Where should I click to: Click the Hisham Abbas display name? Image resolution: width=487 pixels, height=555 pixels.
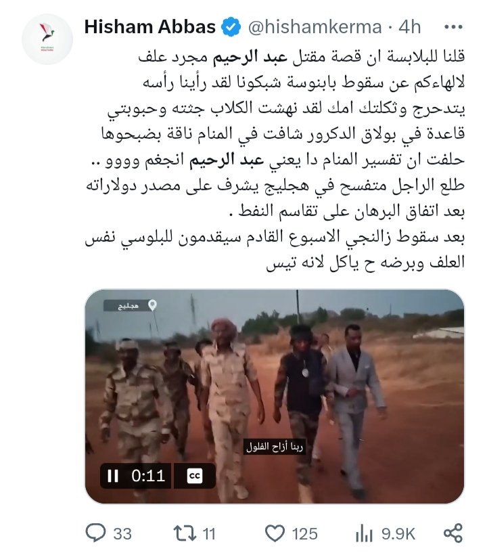point(150,27)
